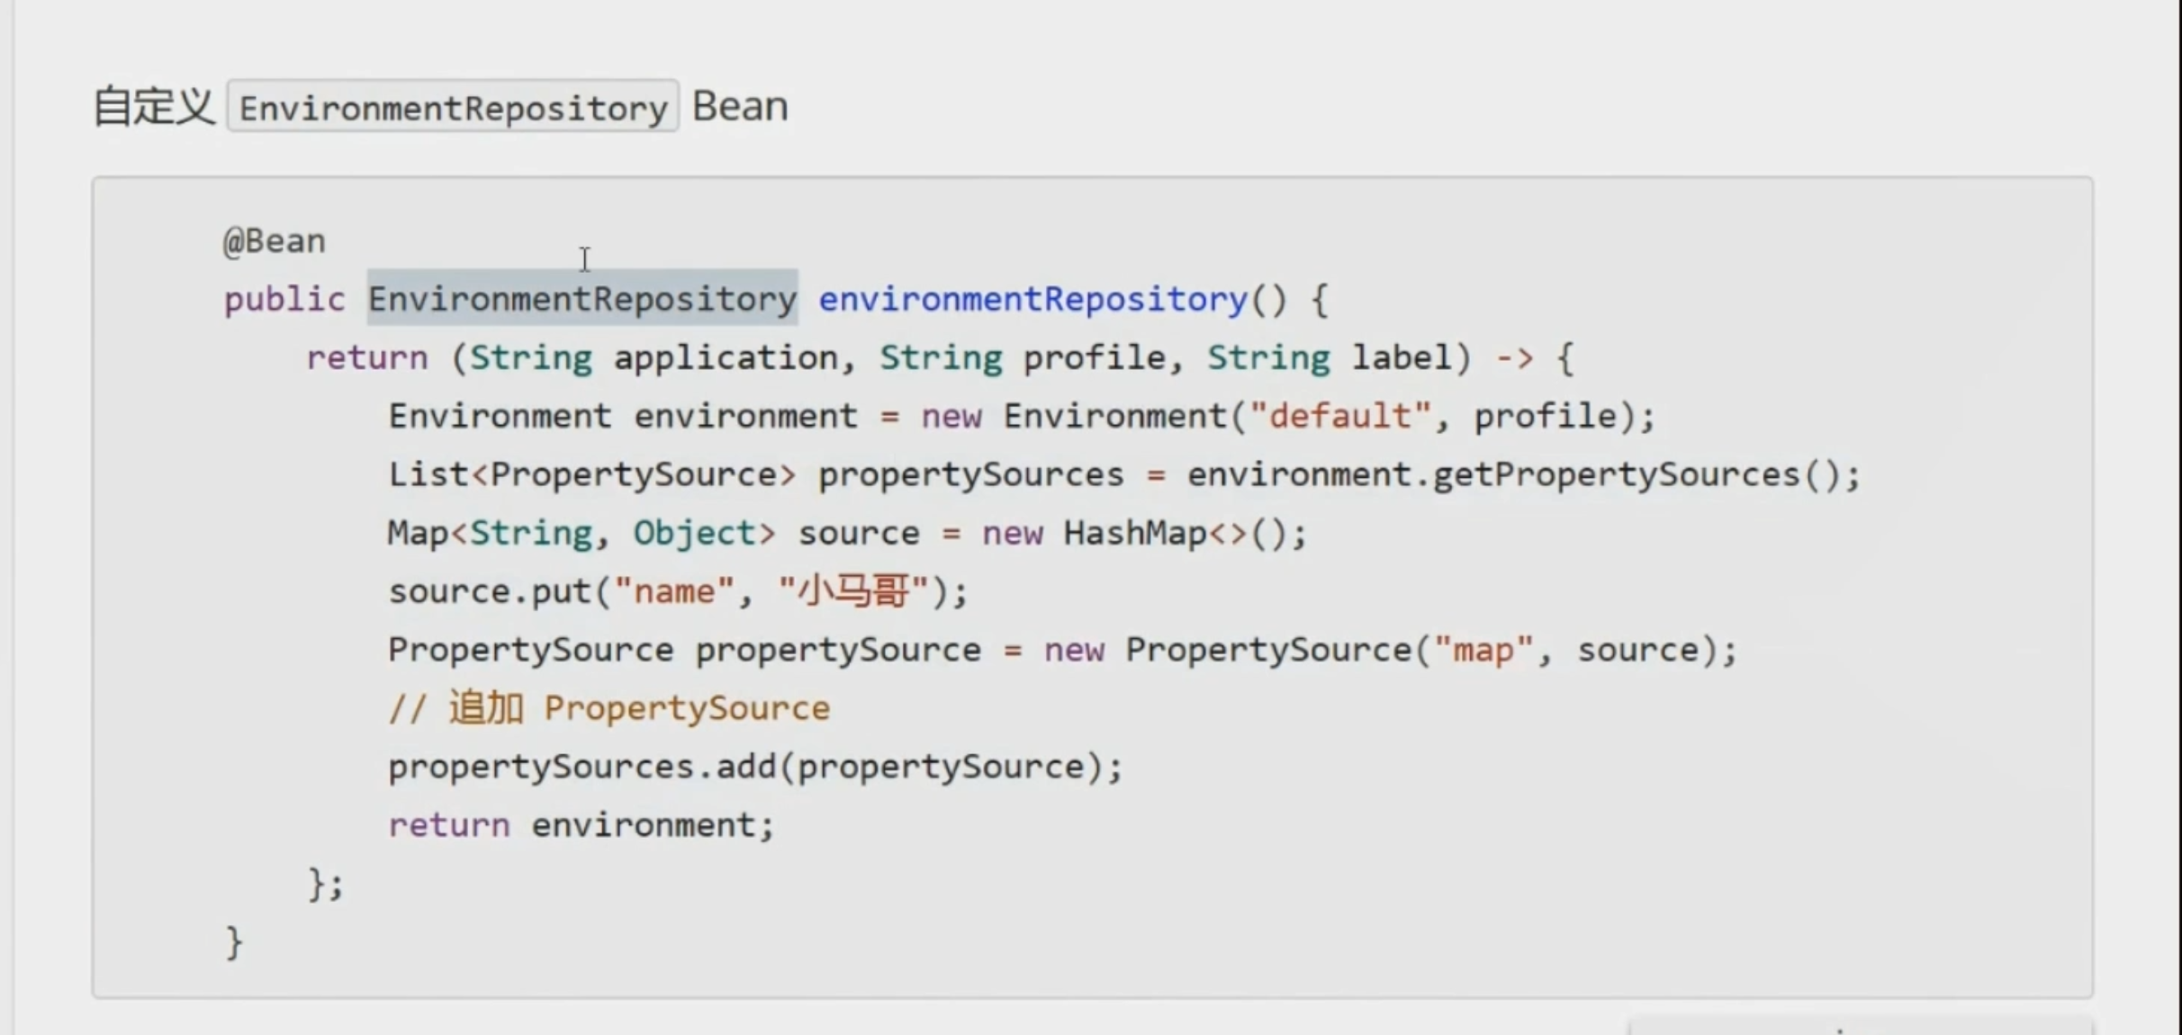Click propertySources.add(propertySource) line
The height and width of the screenshot is (1035, 2182).
tap(756, 767)
